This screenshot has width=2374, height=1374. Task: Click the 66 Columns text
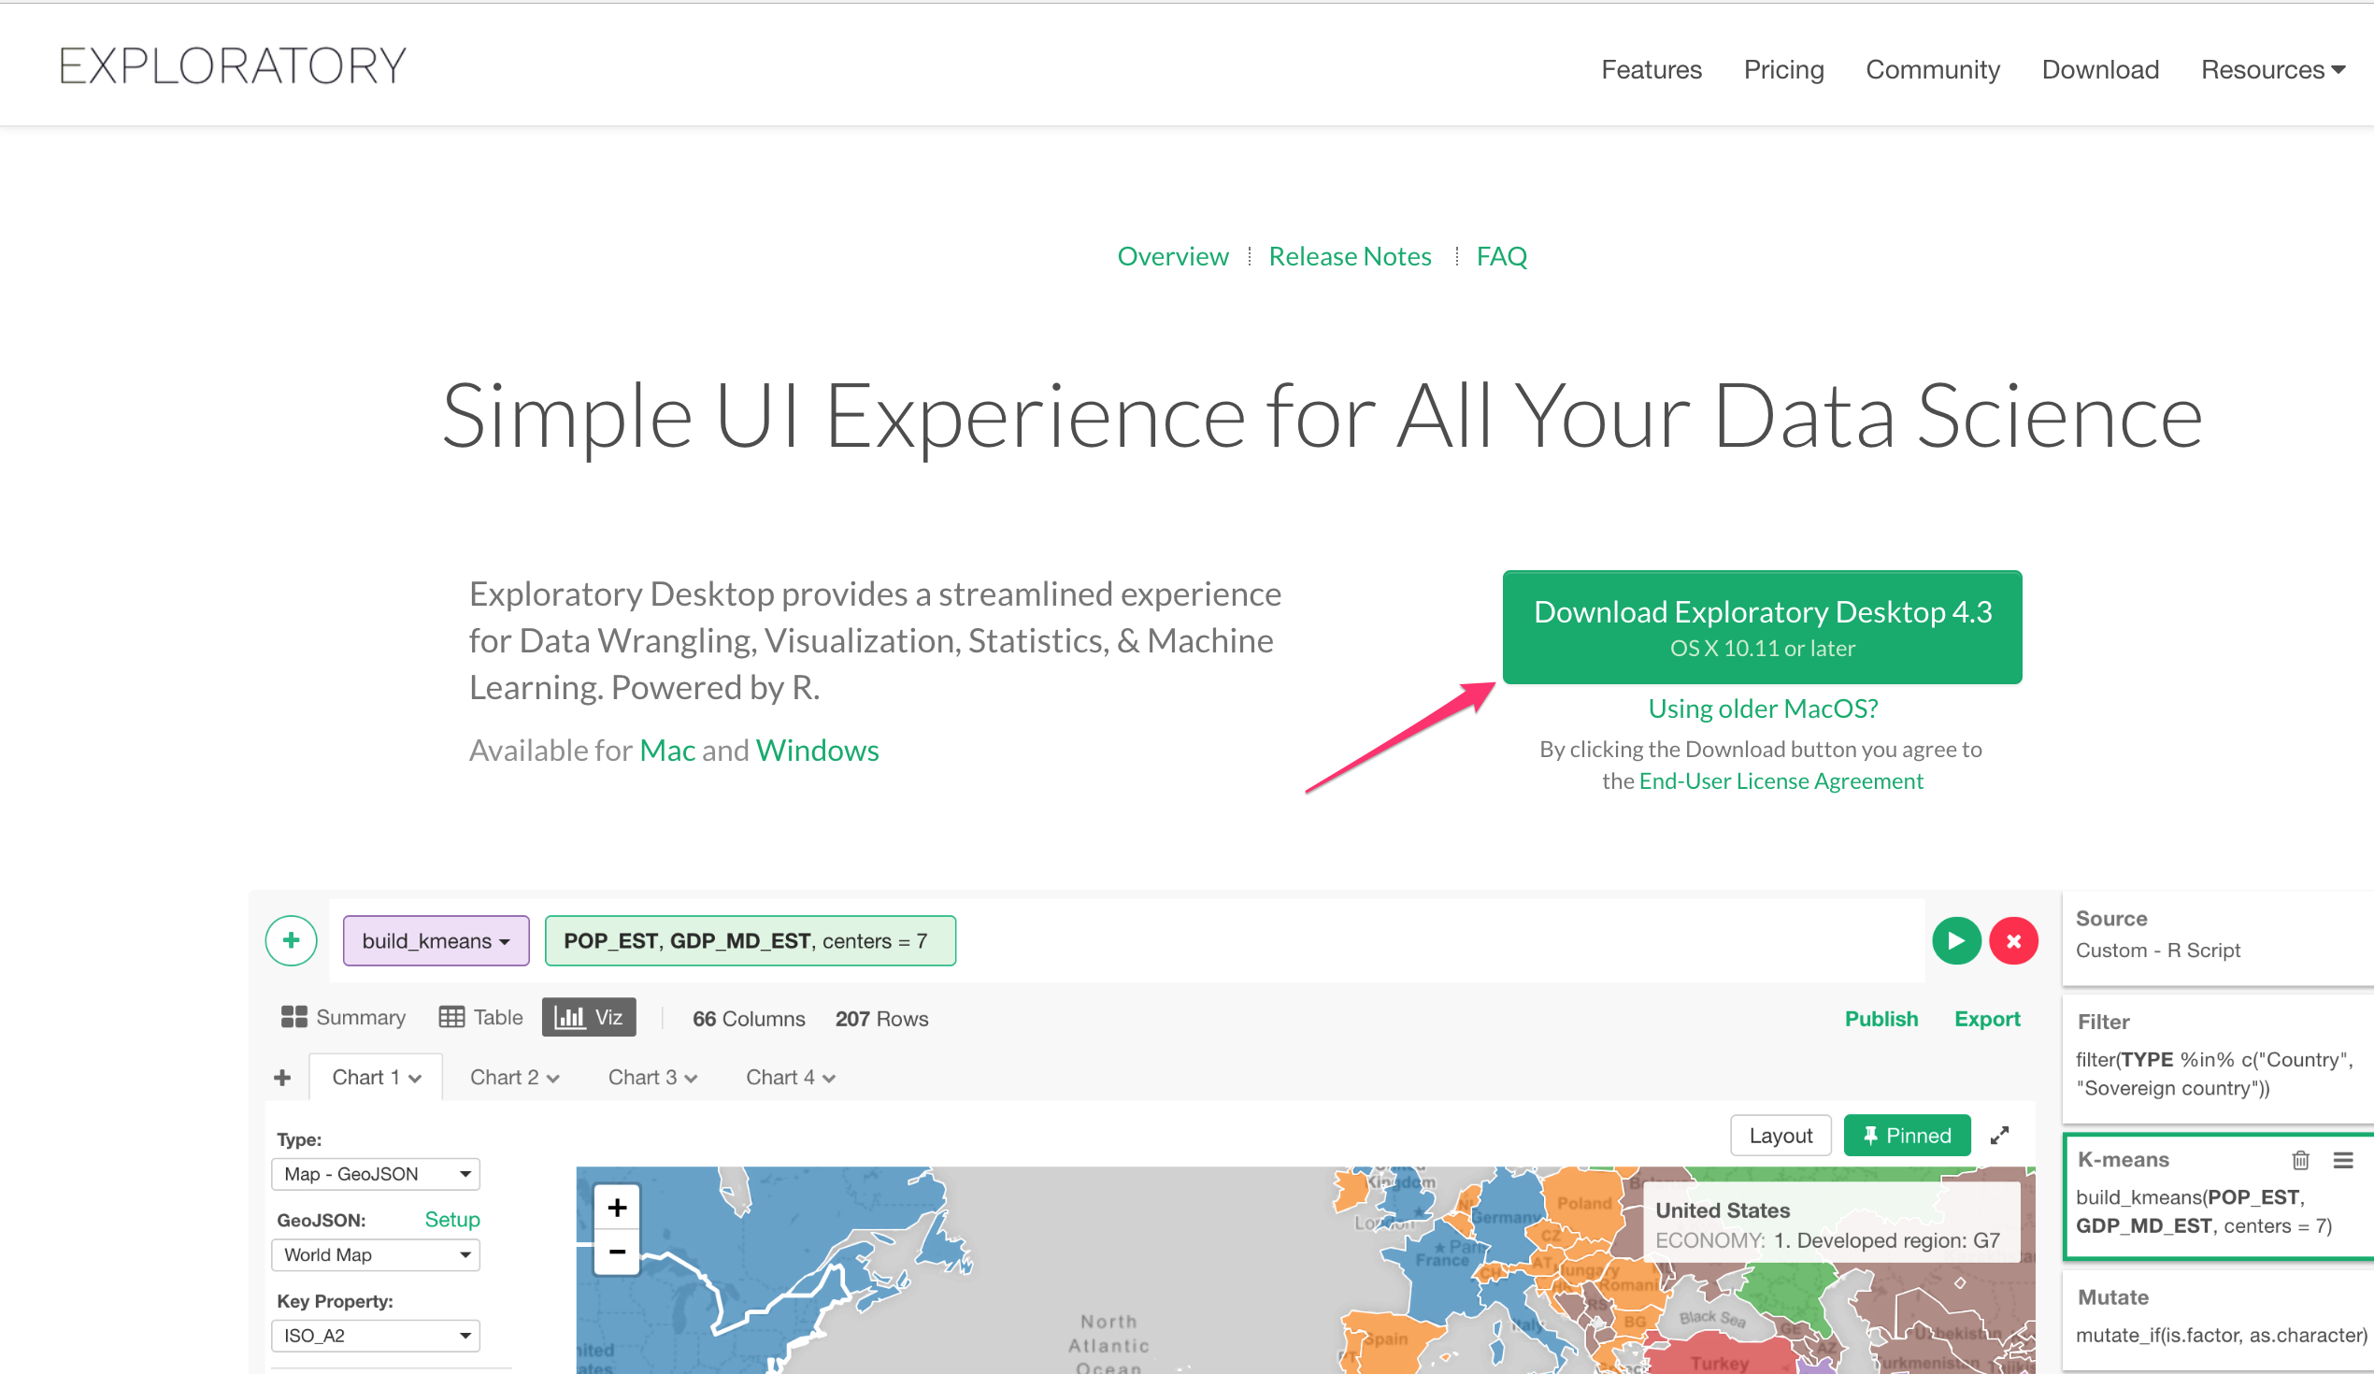click(749, 1019)
